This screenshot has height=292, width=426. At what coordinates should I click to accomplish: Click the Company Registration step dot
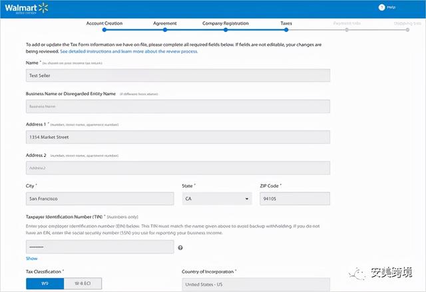click(225, 30)
